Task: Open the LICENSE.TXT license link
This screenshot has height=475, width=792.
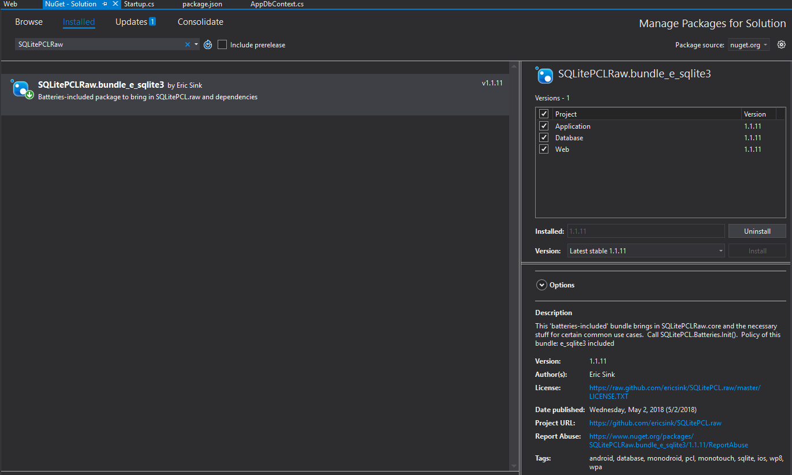Action: (x=675, y=392)
